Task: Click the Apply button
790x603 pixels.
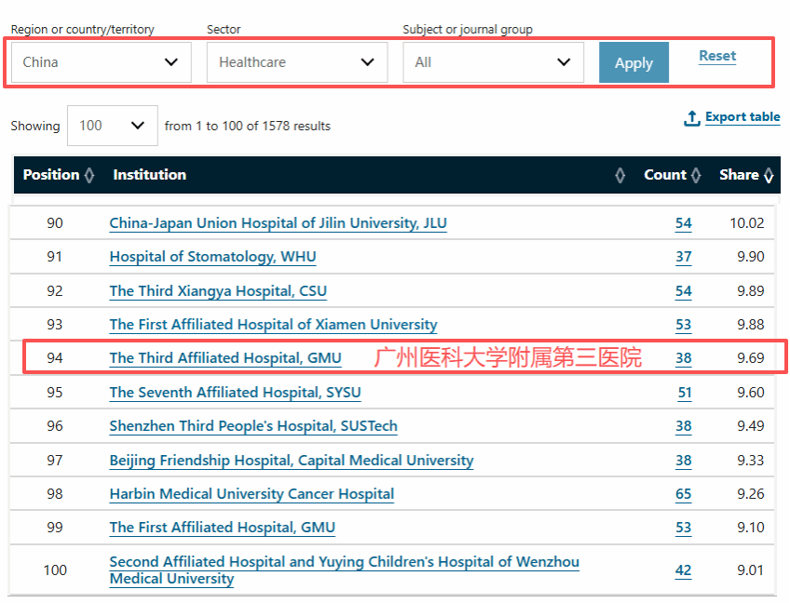Action: [633, 62]
